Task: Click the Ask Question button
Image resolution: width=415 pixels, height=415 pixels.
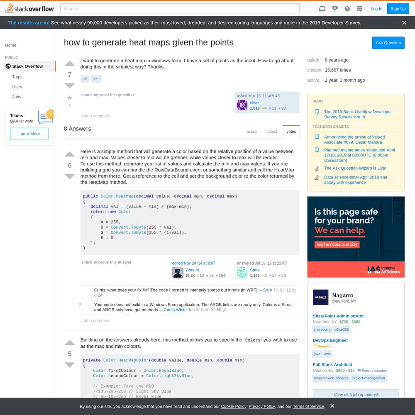Action: [388, 43]
